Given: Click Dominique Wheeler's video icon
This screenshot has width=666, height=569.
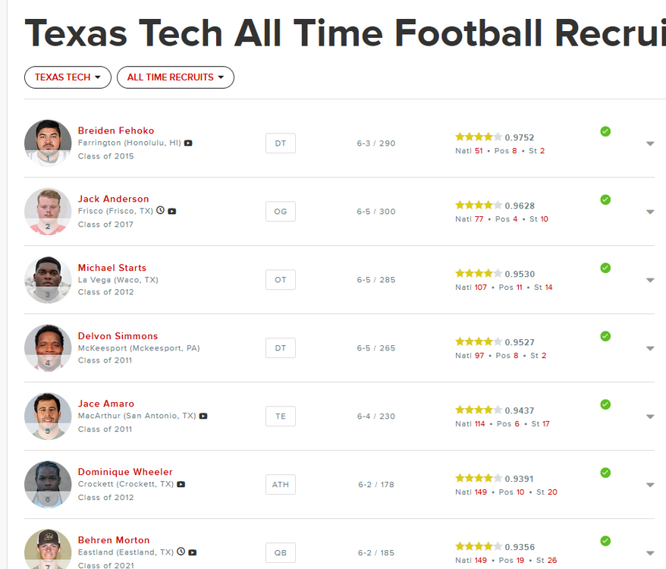Looking at the screenshot, I should [181, 484].
